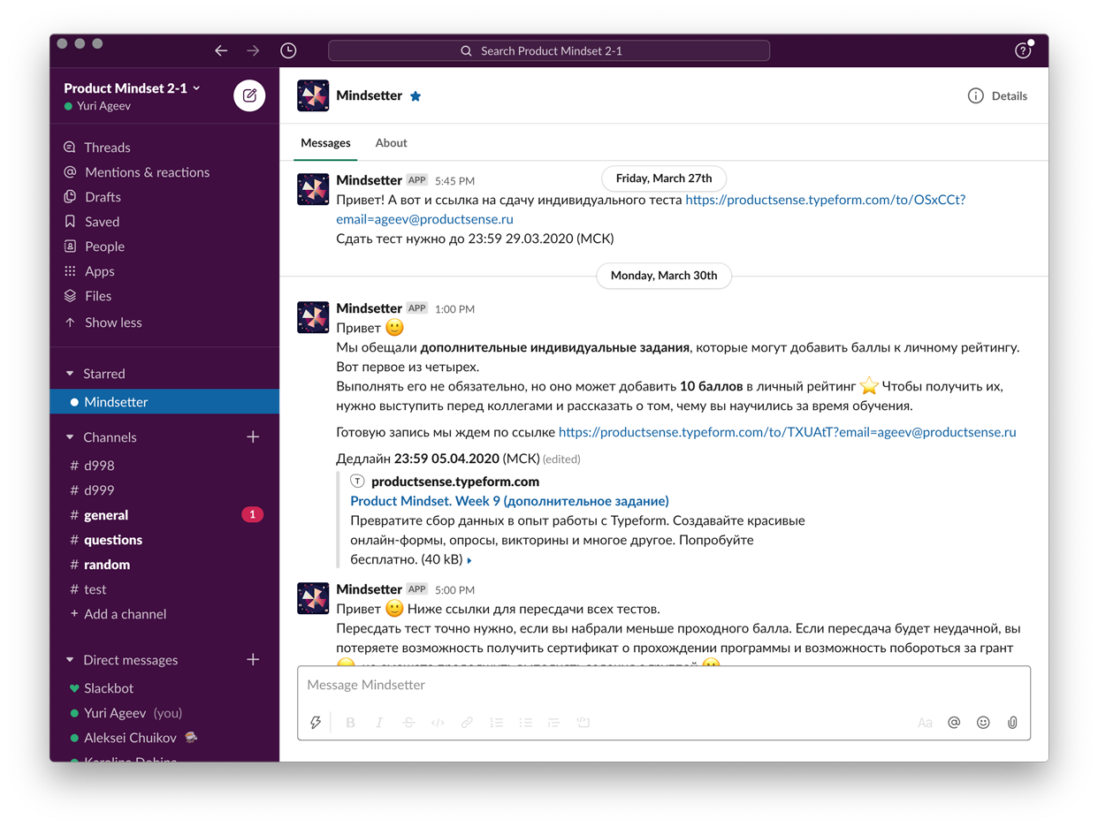Click the 5:45 PM message timestamp
This screenshot has height=827, width=1098.
454,181
